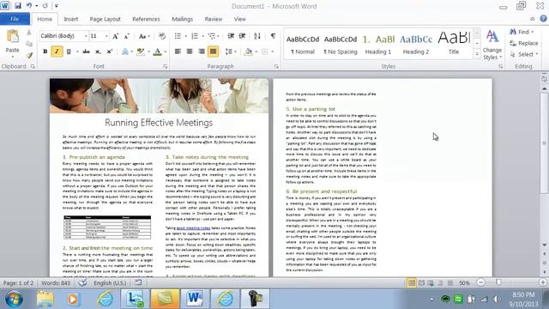The width and height of the screenshot is (549, 309).
Task: Click the 'good meeting notes' hyperlink
Action: pyautogui.click(x=193, y=228)
